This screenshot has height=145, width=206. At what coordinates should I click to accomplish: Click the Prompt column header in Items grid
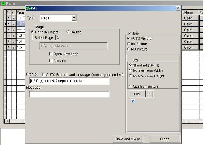pos(21,12)
